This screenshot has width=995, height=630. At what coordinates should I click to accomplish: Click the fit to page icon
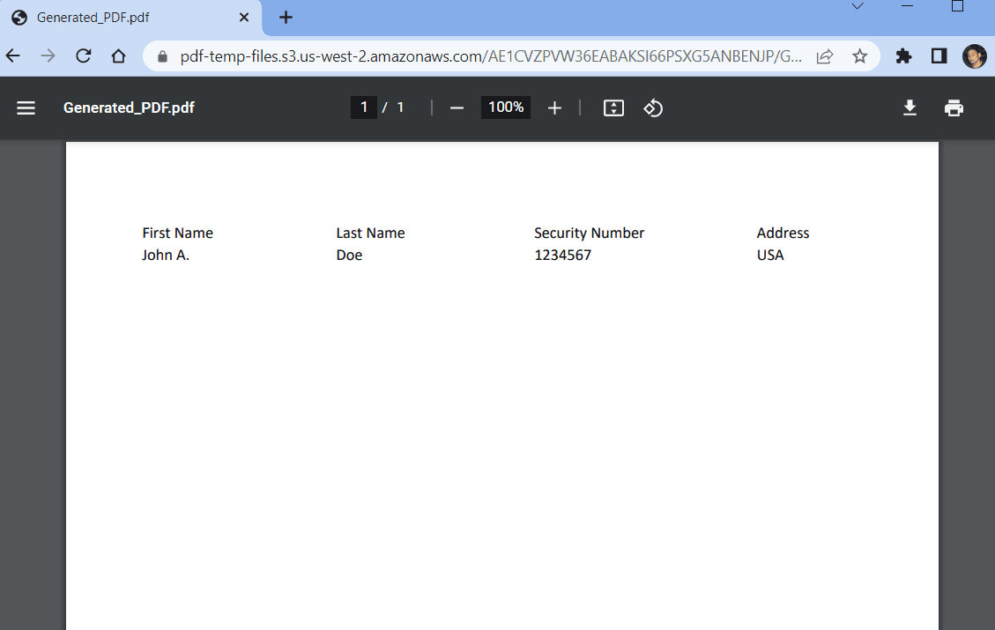pyautogui.click(x=613, y=107)
